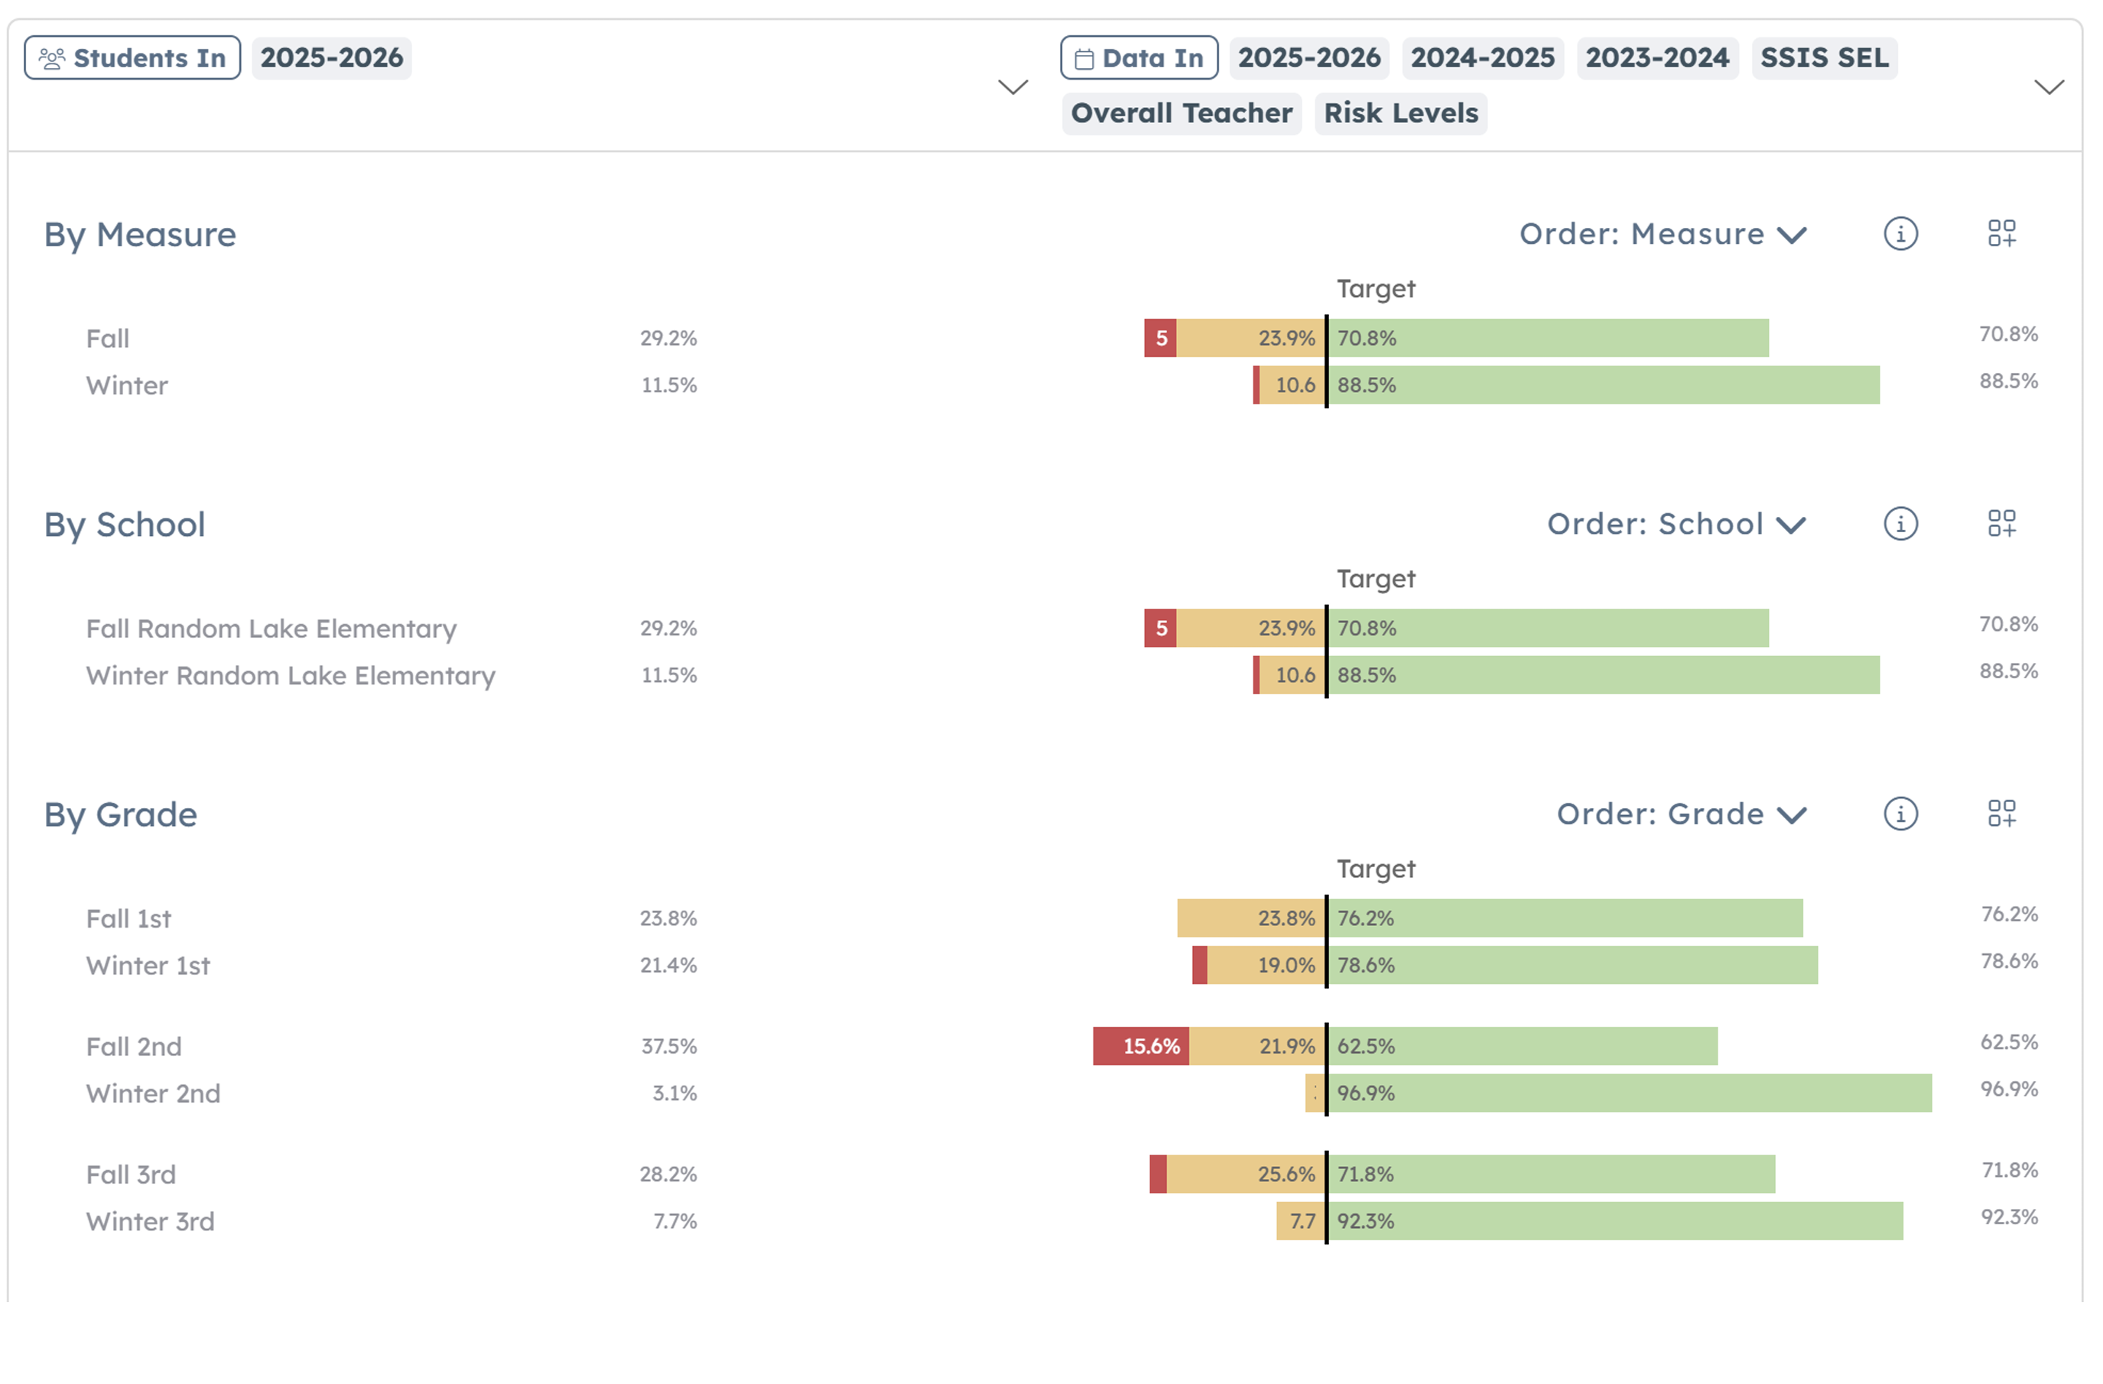Click info icon in By Measure section
The width and height of the screenshot is (2103, 1384).
[x=1900, y=234]
